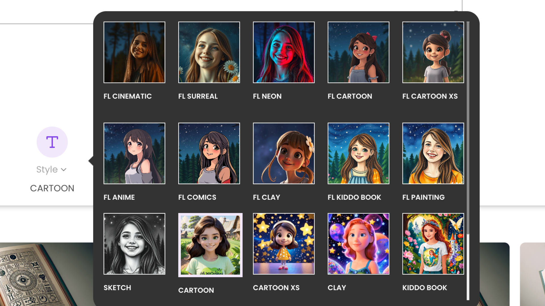Screen dimensions: 545x306
Task: Select FL ANIME style thumbnail
Action: pos(134,153)
